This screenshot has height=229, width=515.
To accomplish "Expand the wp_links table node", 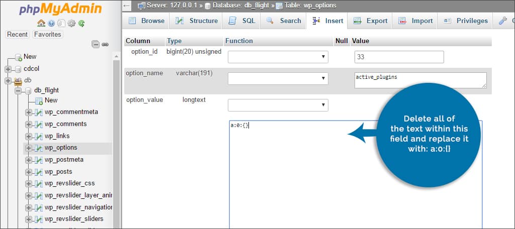I will (29, 136).
